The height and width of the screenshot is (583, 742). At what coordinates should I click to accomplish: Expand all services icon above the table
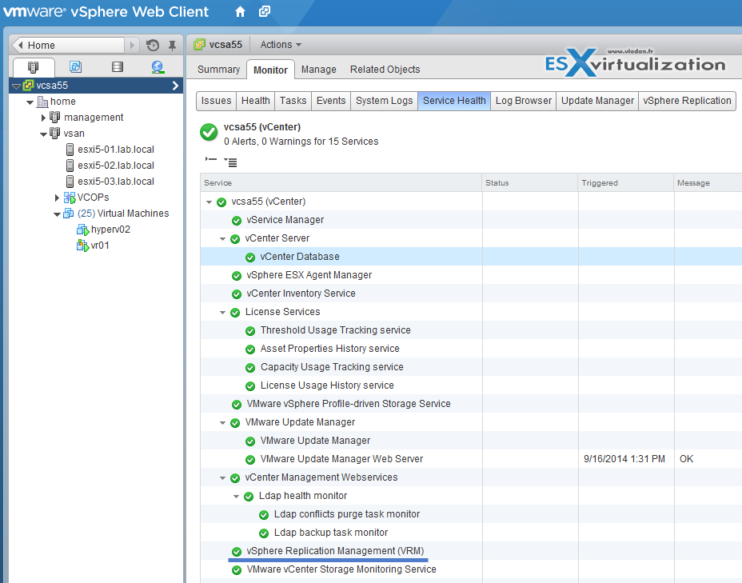(x=230, y=162)
